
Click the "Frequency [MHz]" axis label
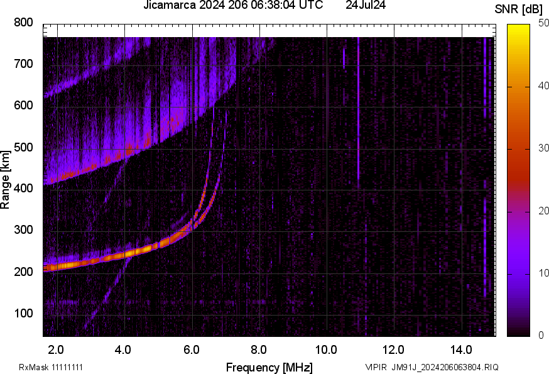(x=269, y=367)
